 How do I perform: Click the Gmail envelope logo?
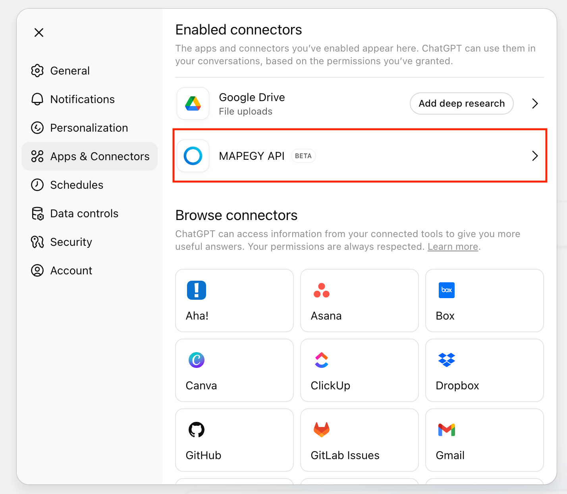[x=447, y=430]
